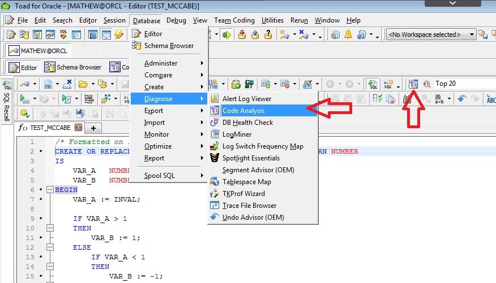Viewport: 496px width, 283px height.
Task: Choose Tablespace Map from the submenu
Action: tap(263, 182)
